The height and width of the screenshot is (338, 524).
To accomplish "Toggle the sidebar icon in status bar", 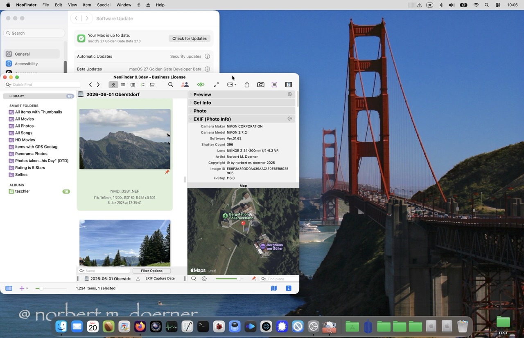I will pyautogui.click(x=9, y=288).
